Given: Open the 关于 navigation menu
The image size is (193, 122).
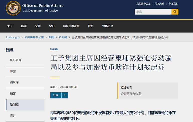Looking at the screenshot, I should click(10, 26).
